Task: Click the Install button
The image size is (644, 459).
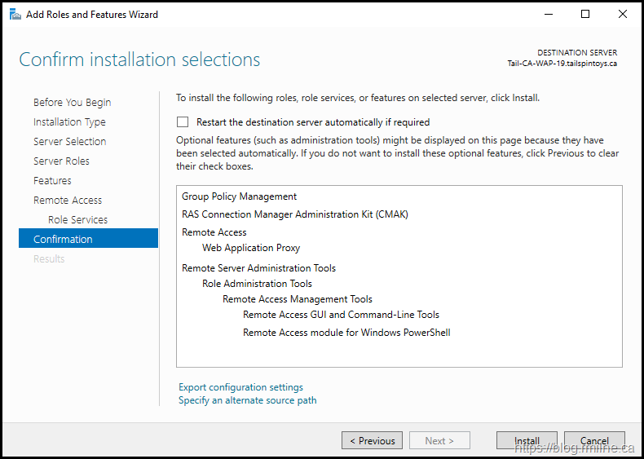Action: (527, 440)
